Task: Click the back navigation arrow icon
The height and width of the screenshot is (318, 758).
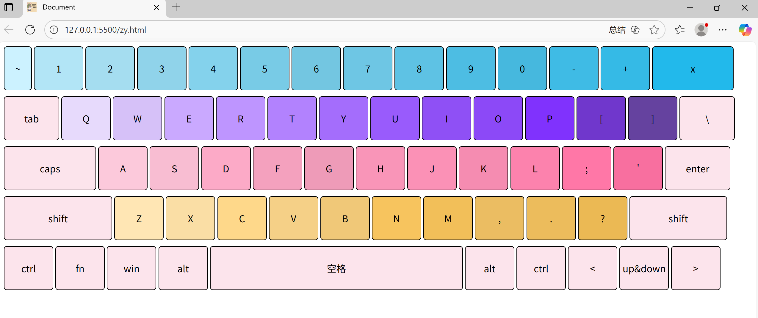Action: (9, 30)
